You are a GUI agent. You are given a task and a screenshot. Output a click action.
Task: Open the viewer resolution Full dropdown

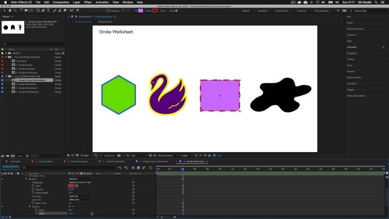pos(139,156)
